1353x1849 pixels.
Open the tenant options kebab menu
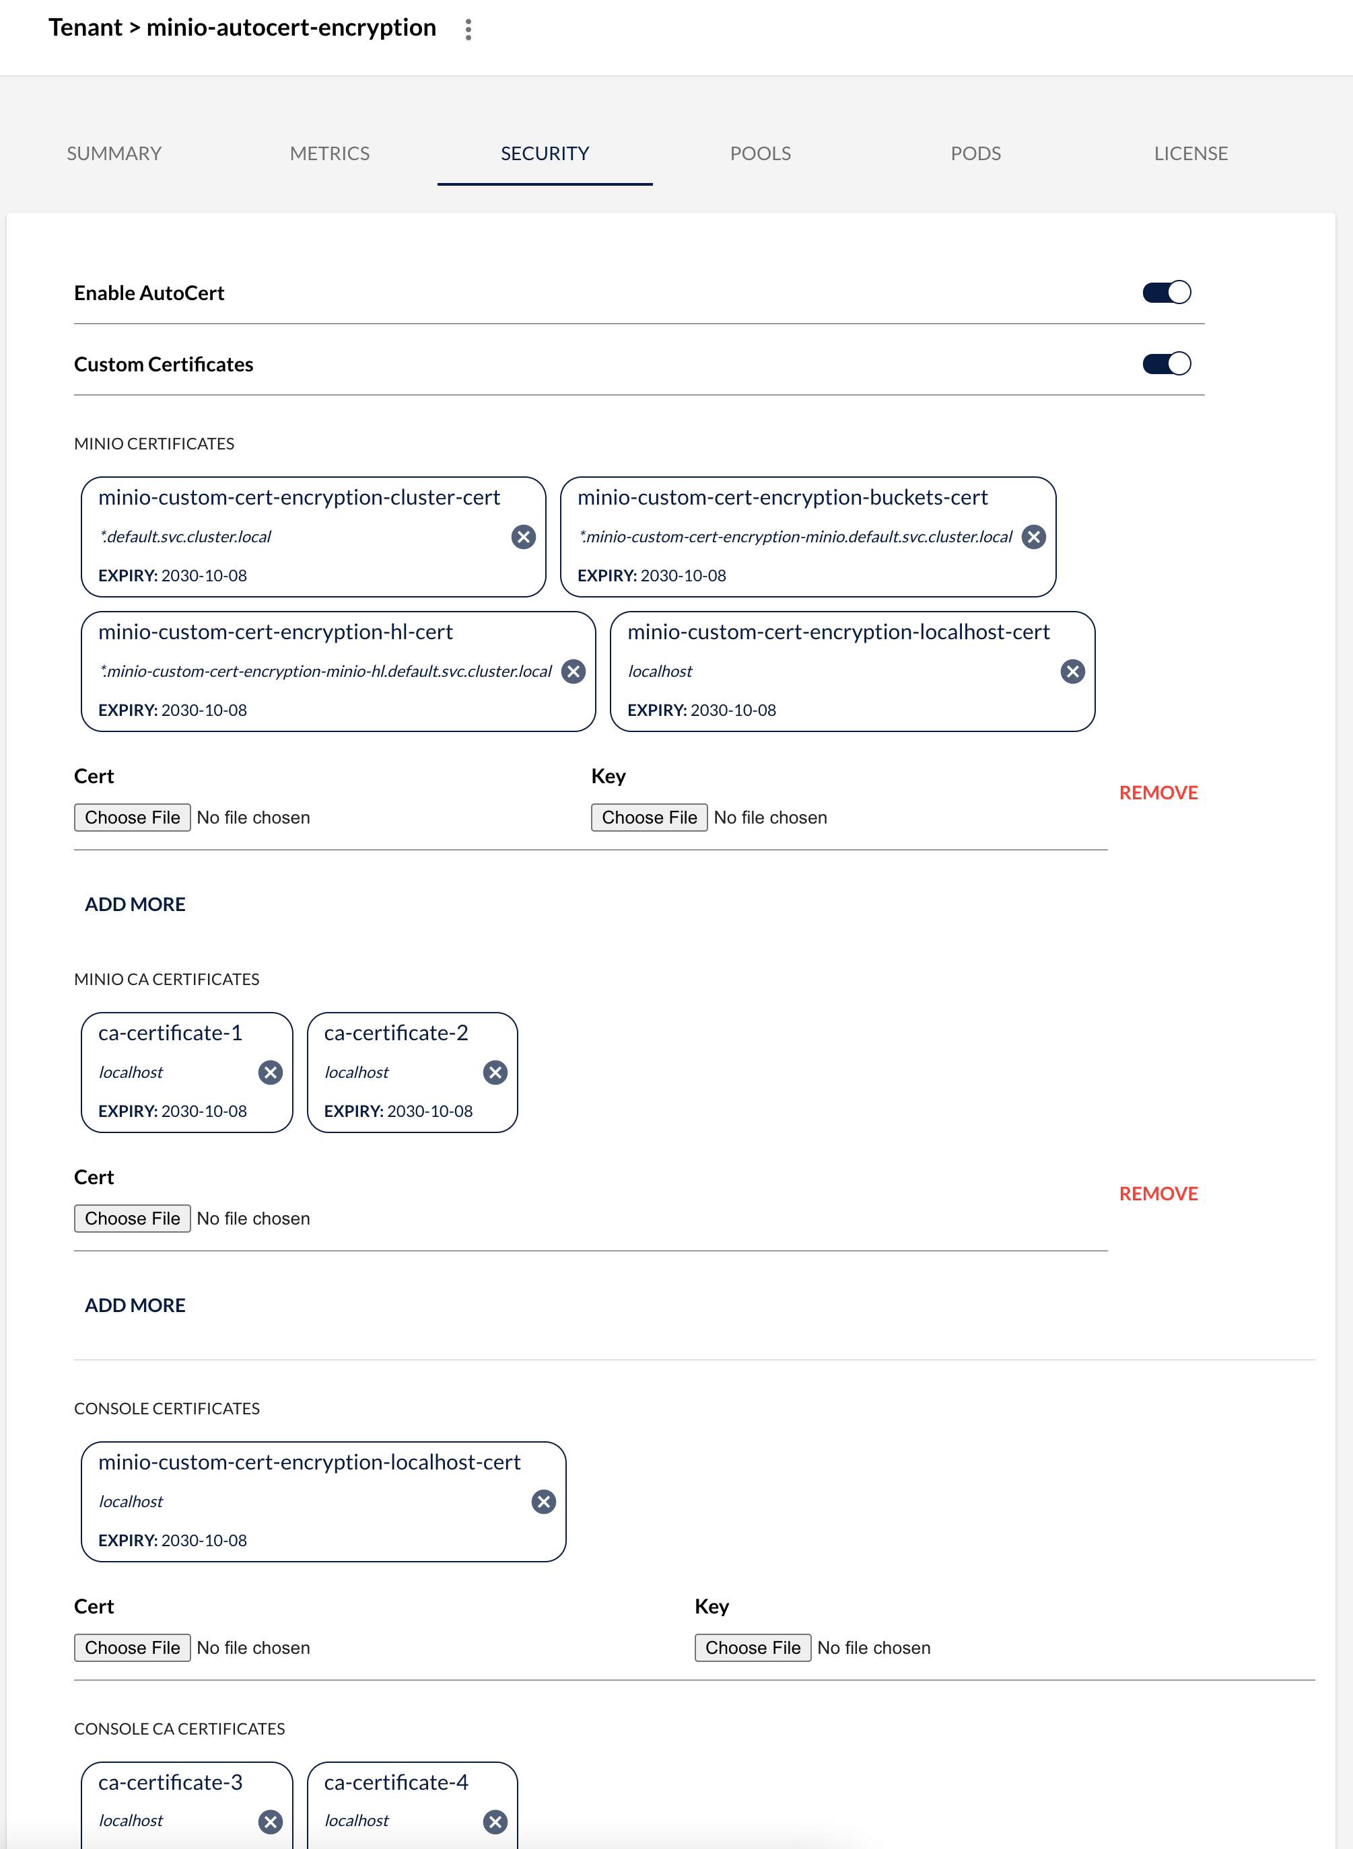coord(468,30)
